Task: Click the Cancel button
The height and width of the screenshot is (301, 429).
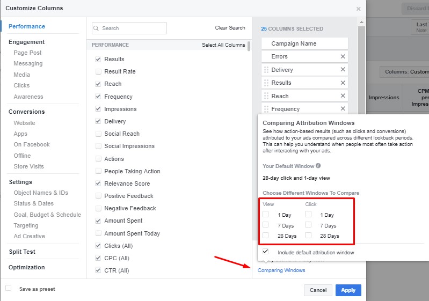Action: pos(318,290)
